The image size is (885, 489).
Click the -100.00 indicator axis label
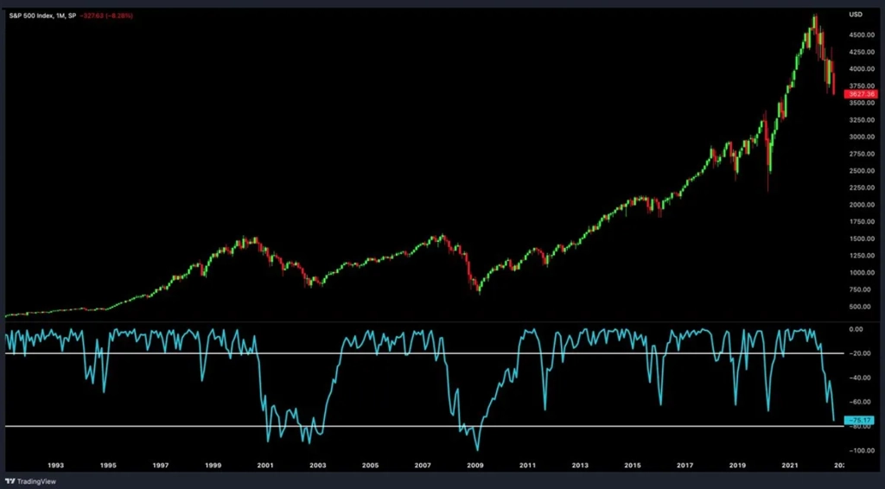coord(862,451)
